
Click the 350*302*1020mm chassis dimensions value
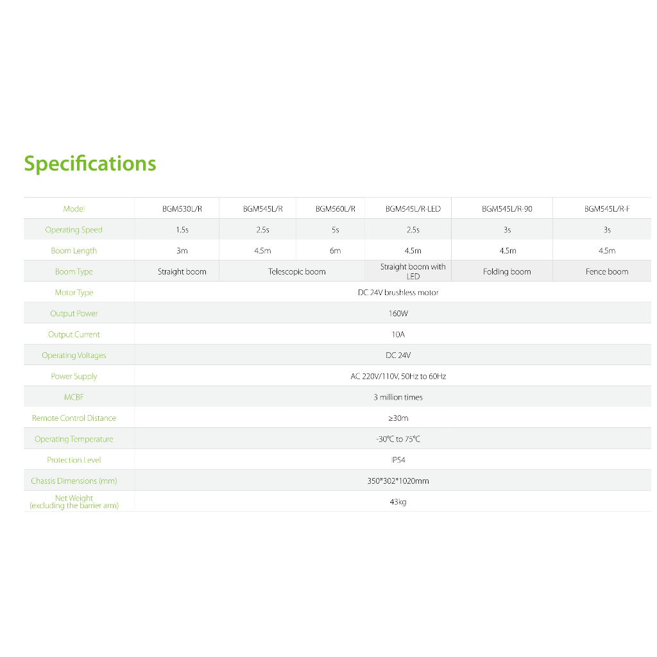[398, 481]
